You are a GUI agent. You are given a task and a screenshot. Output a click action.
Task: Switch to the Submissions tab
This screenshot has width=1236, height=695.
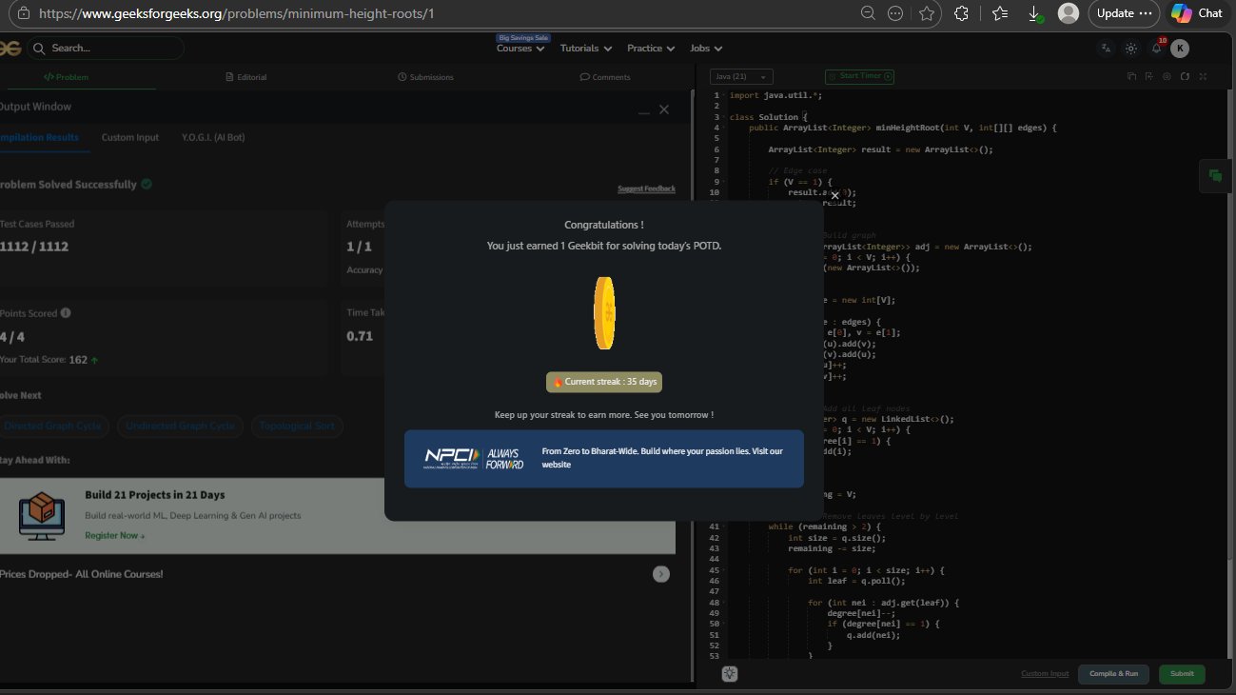click(425, 77)
